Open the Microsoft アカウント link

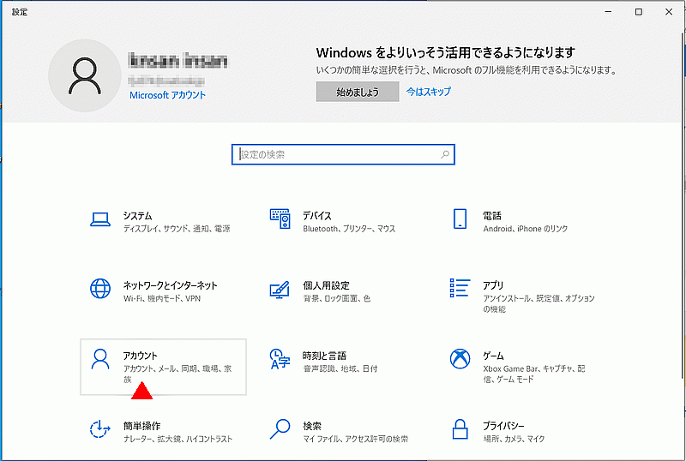point(167,95)
